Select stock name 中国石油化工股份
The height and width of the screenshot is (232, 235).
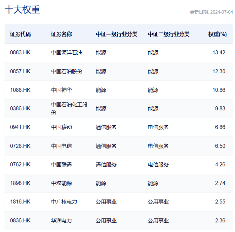point(69,108)
